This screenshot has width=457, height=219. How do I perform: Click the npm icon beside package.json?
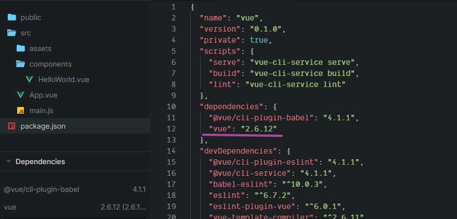click(12, 126)
